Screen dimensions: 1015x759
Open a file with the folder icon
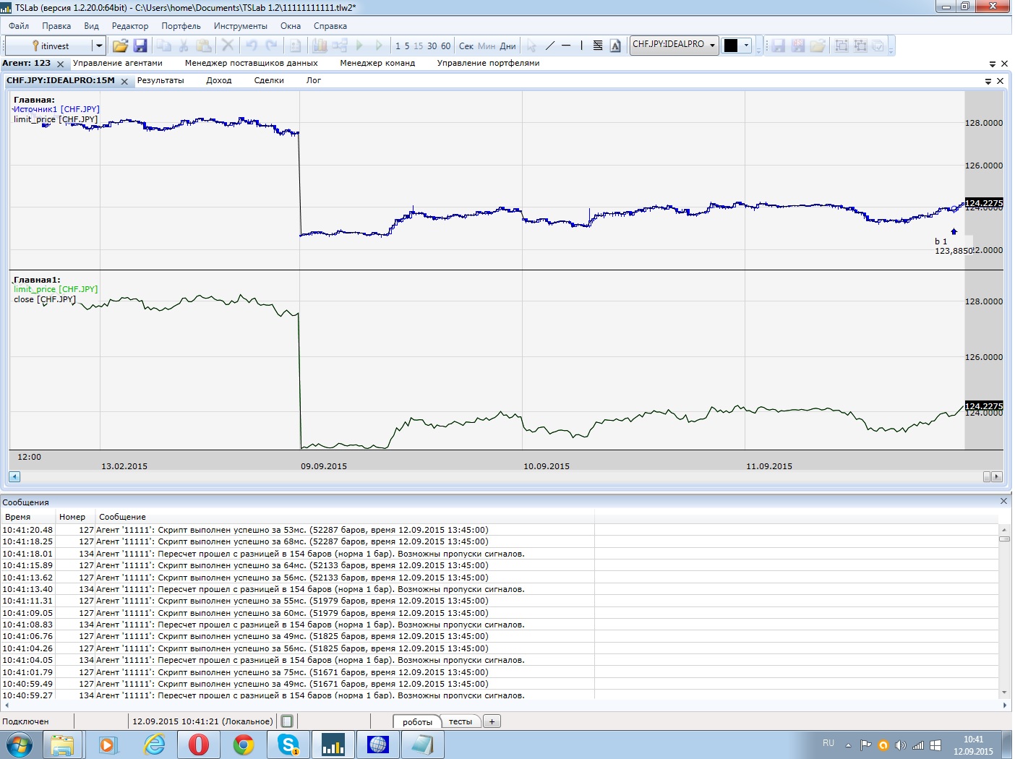click(120, 46)
